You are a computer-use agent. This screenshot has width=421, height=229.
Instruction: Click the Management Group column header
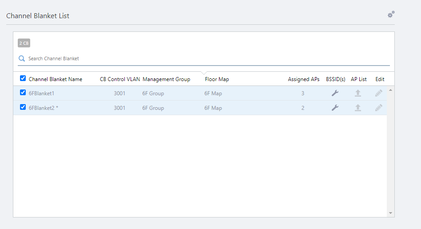(x=166, y=79)
